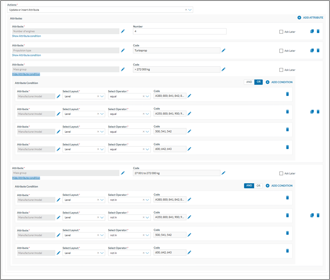Edit the > 272 000 kg code pencil

pyautogui.click(x=224, y=69)
